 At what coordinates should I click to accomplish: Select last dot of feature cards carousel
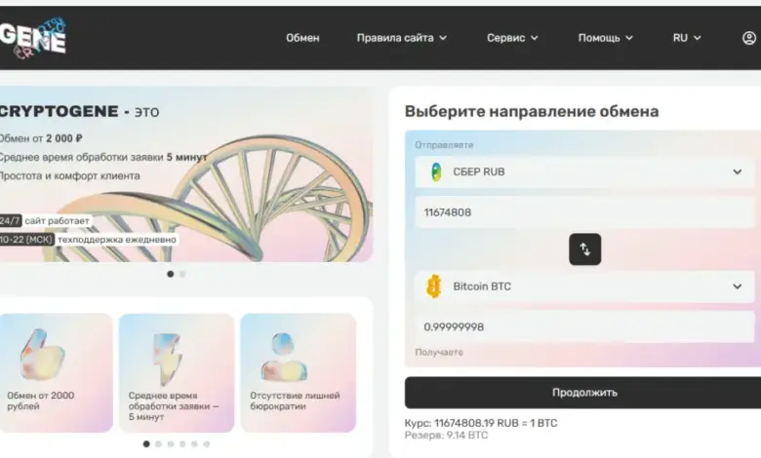tap(207, 443)
